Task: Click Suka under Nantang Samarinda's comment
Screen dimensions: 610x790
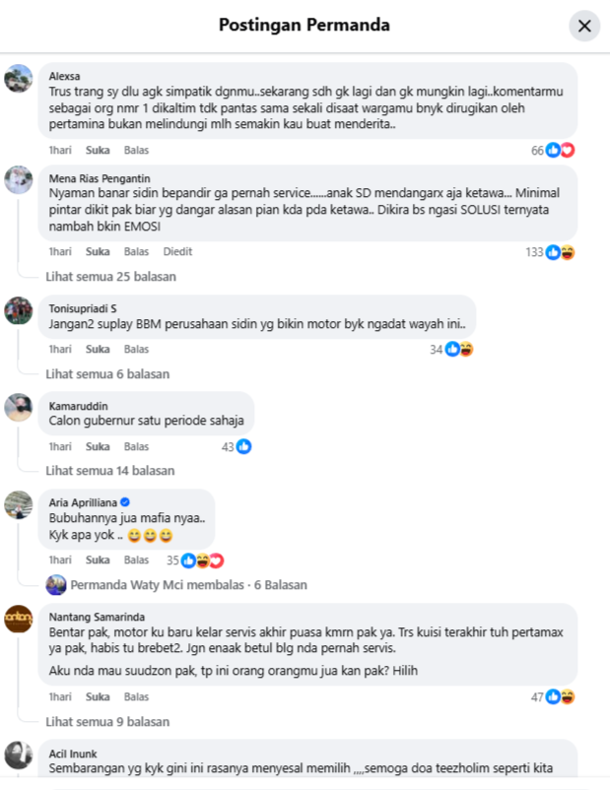Action: click(x=98, y=696)
